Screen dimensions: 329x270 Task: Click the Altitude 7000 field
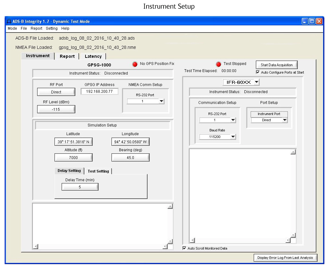click(x=73, y=157)
